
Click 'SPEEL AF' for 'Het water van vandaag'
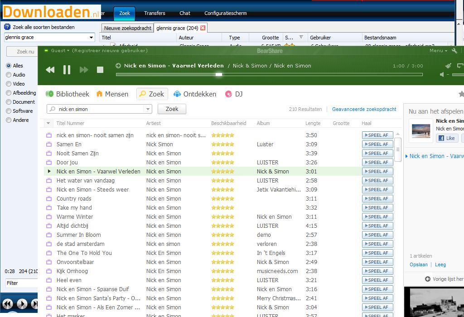click(x=377, y=180)
